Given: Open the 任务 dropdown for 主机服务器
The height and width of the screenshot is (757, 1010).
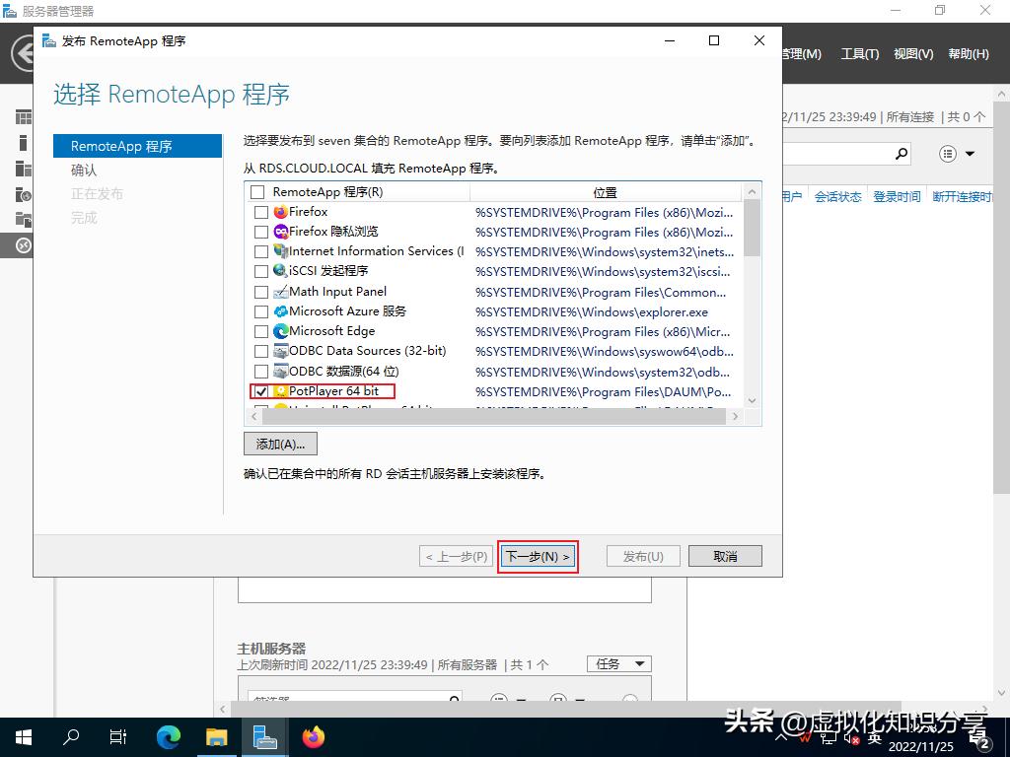Looking at the screenshot, I should click(x=619, y=663).
